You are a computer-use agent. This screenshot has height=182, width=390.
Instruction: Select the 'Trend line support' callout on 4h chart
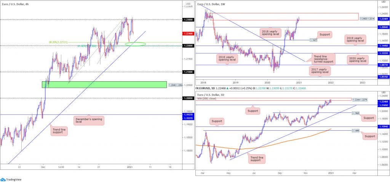tap(59, 131)
